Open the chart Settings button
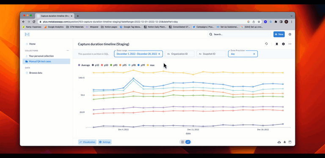This screenshot has width=325, height=158. (x=105, y=142)
